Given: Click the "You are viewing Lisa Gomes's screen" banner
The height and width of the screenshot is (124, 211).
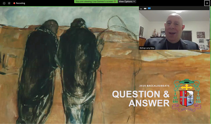Looking at the screenshot, I should [94, 2].
